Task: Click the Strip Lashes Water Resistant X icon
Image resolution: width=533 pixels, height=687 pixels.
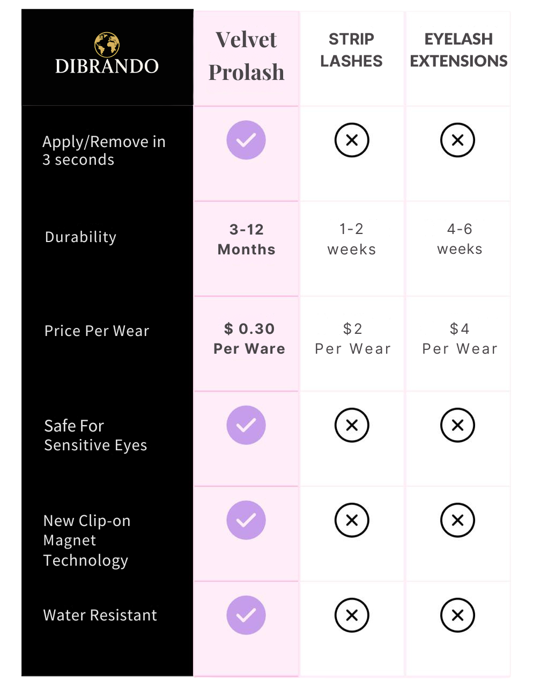Action: [x=352, y=615]
